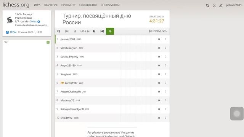The width and height of the screenshot is (244, 137).
Task: Click the 1-10 / 24 page indicator
Action: tap(84, 31)
